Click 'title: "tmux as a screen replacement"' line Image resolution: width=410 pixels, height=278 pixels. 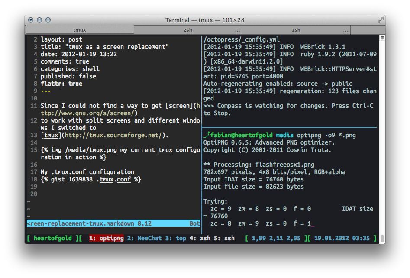[105, 47]
